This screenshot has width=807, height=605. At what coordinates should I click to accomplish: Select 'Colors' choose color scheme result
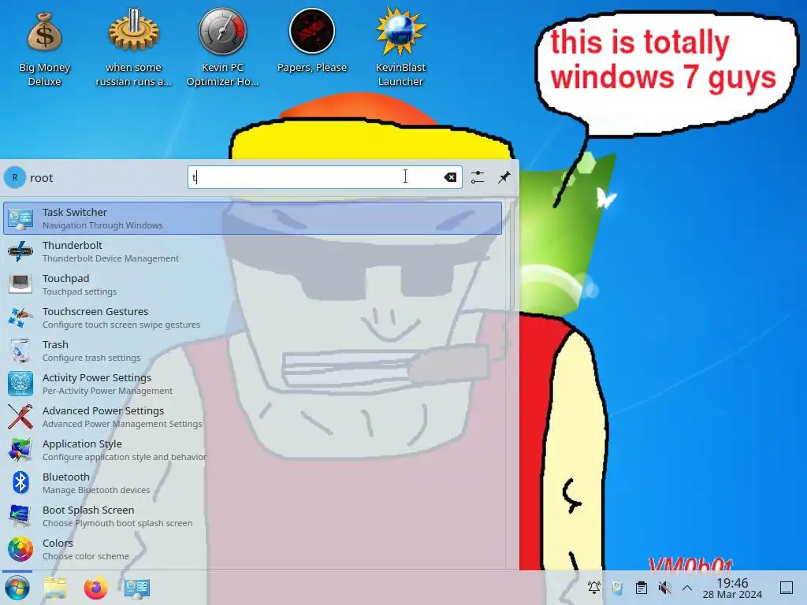(x=253, y=549)
